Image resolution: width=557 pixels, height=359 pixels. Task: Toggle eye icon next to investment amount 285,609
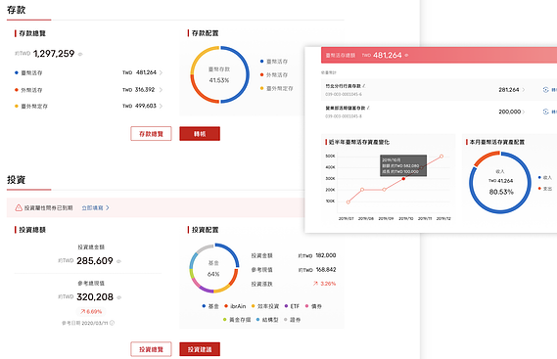coord(118,261)
